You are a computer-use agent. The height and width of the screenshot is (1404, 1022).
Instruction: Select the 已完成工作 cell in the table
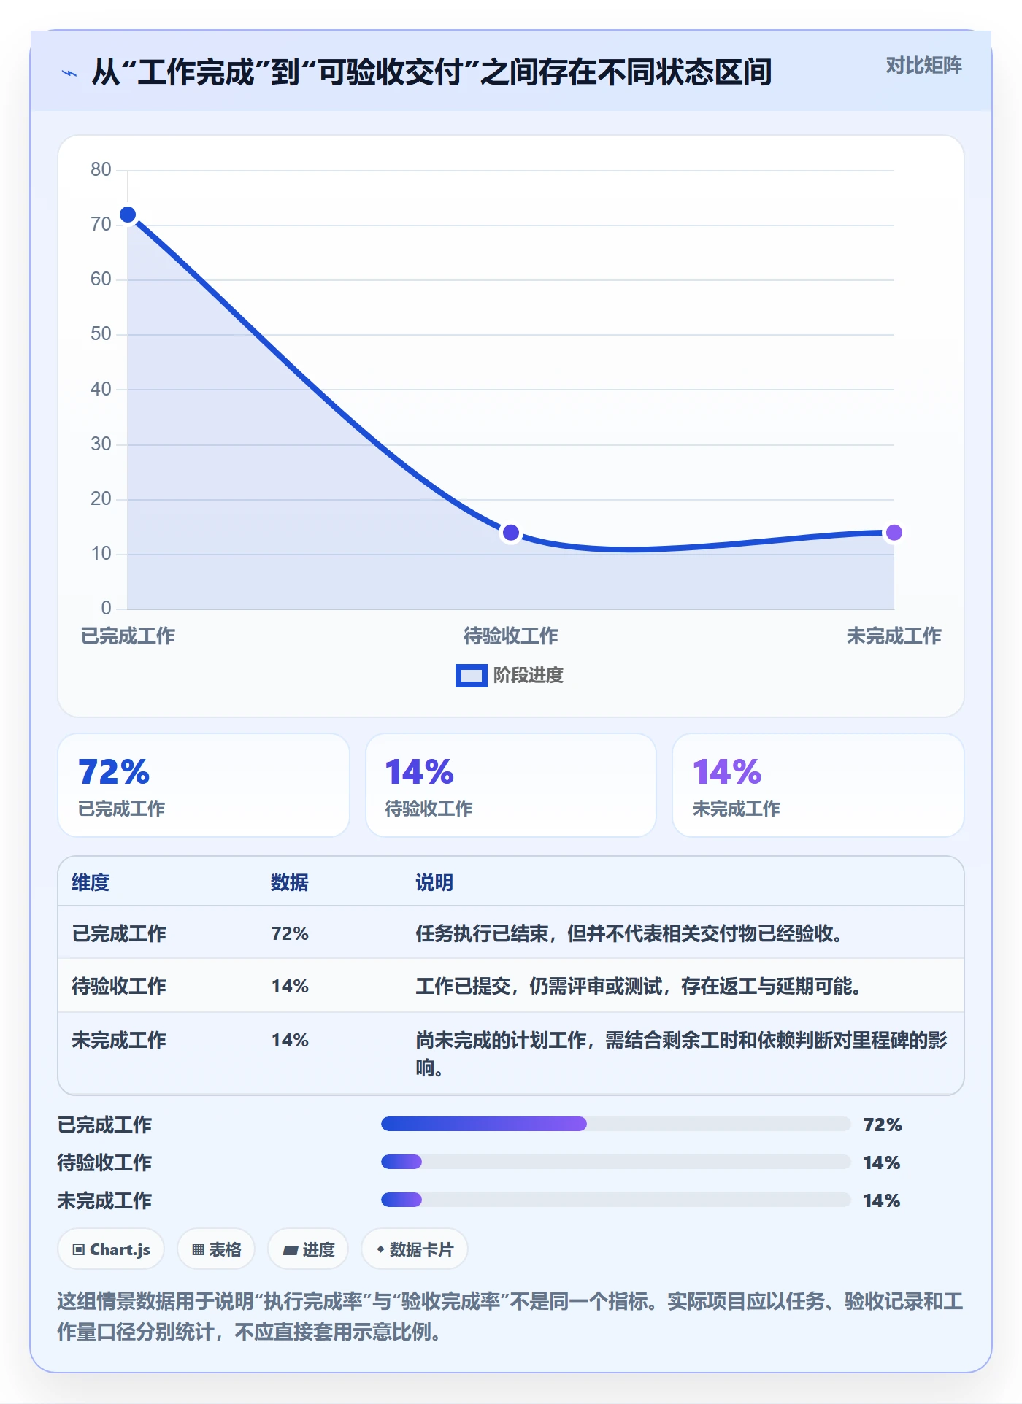[x=119, y=933]
